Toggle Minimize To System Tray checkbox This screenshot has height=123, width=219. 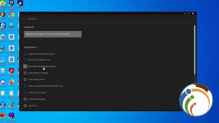point(25,60)
